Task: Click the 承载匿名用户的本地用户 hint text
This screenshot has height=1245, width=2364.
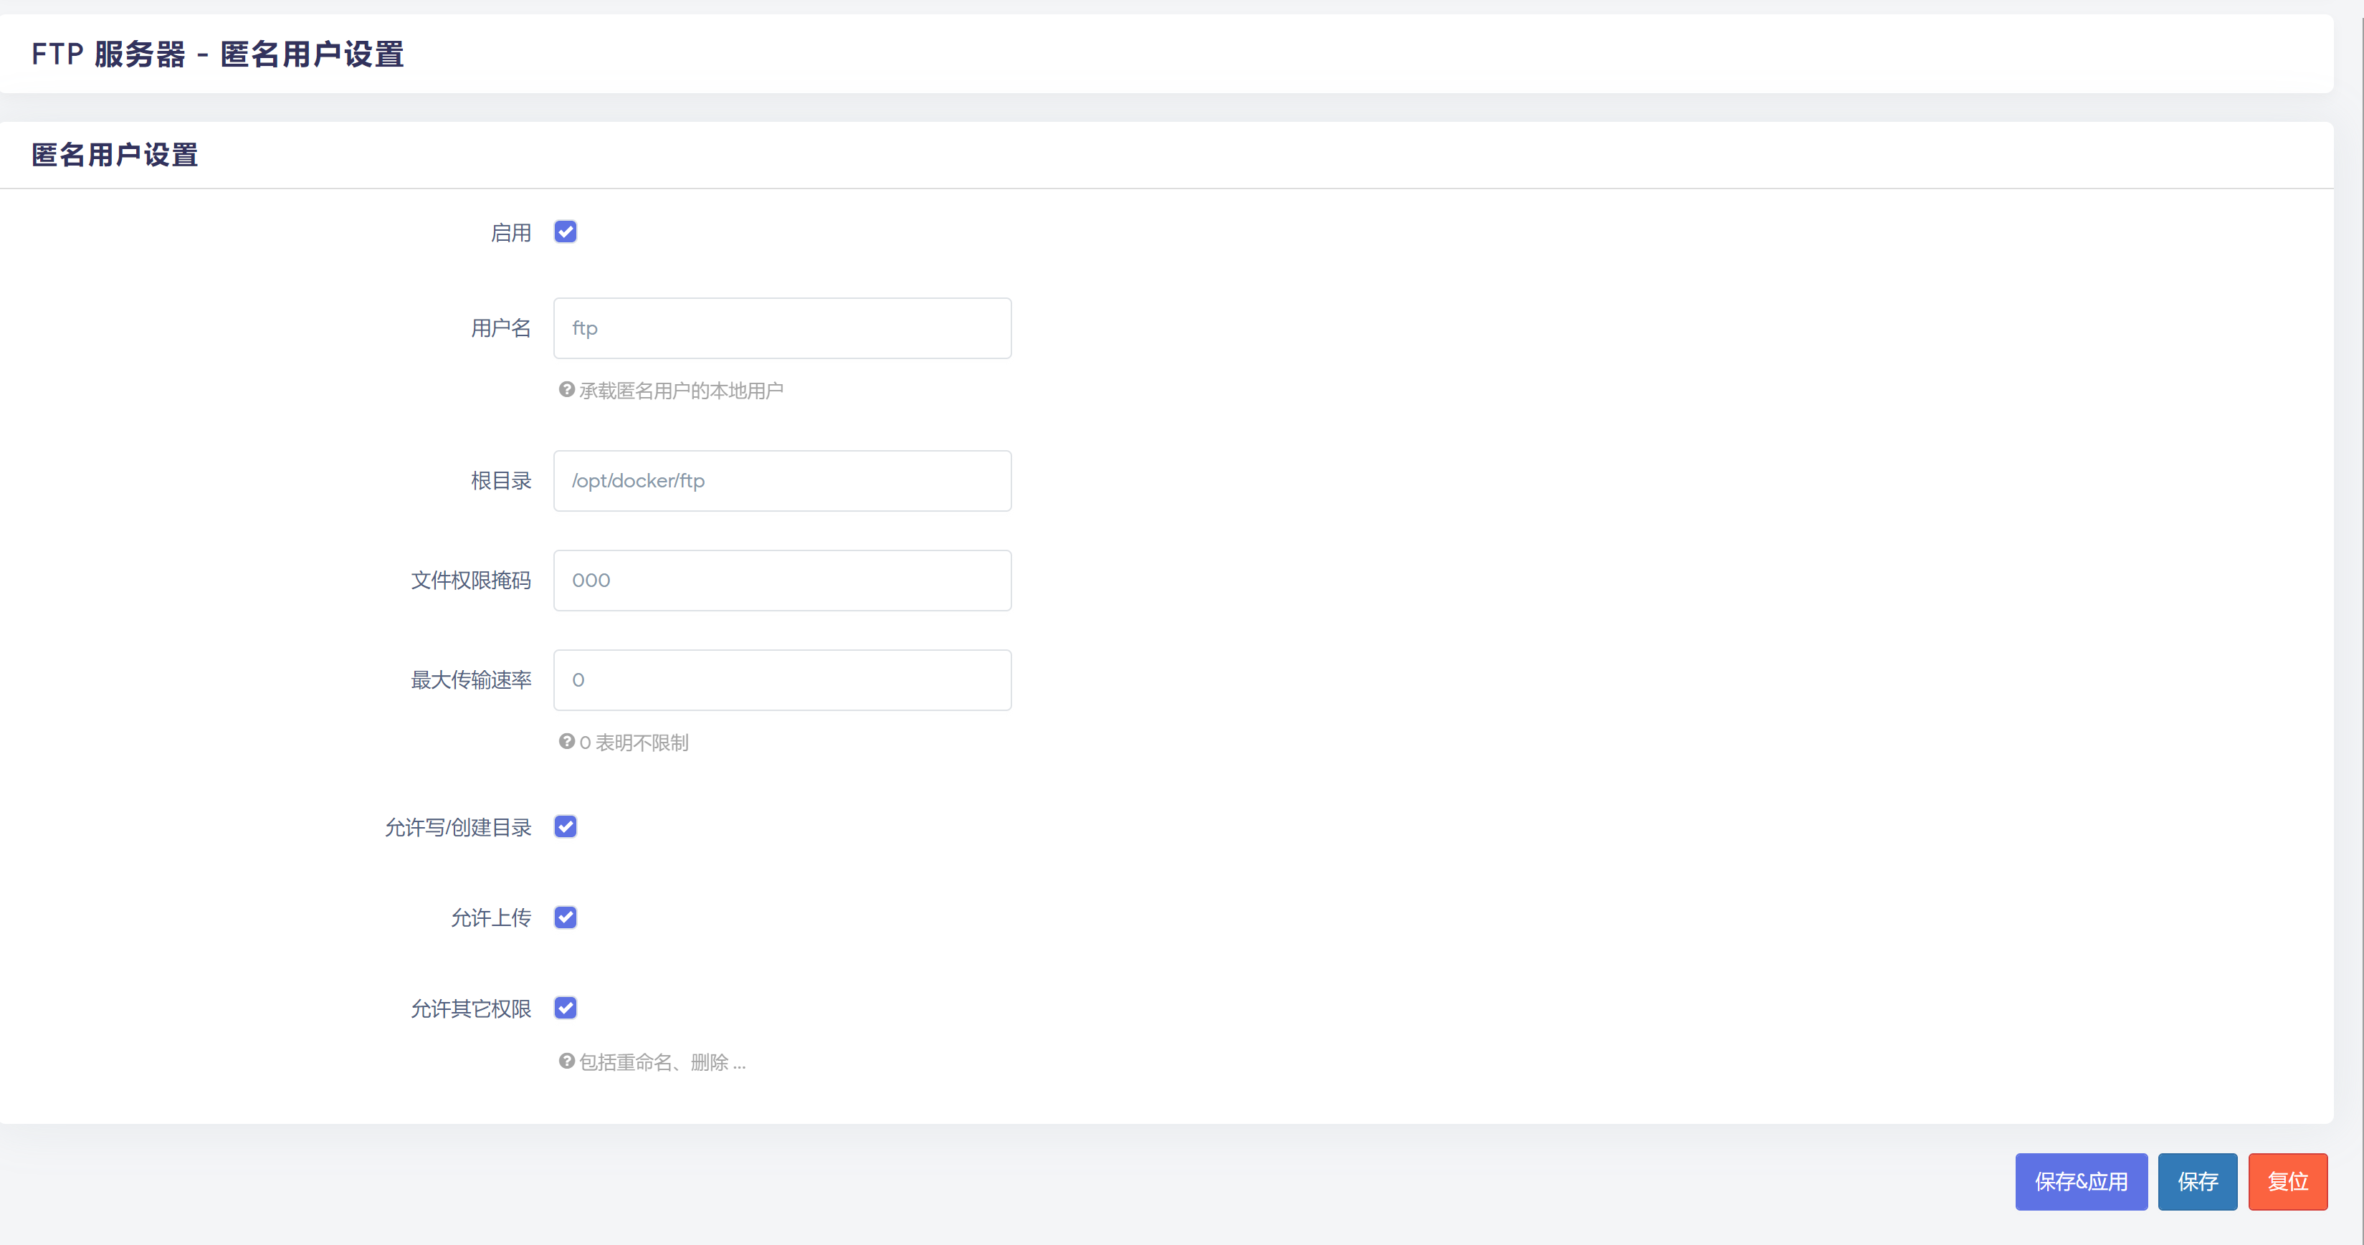Action: point(681,391)
